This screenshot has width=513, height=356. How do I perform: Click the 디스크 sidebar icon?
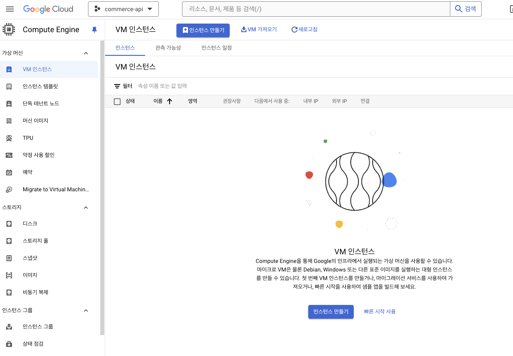(9, 223)
